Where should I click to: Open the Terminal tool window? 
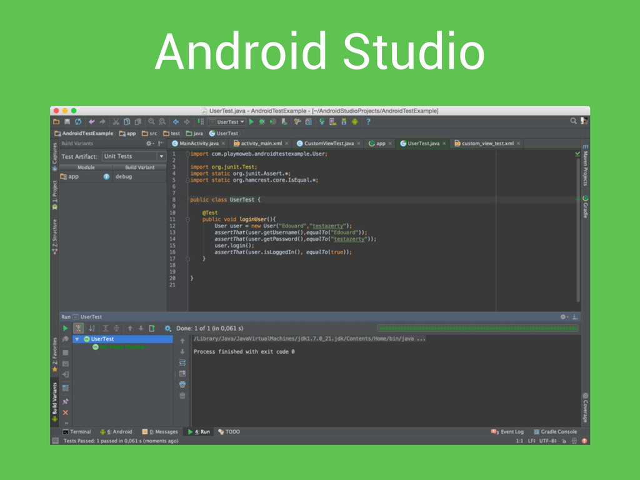click(x=77, y=431)
